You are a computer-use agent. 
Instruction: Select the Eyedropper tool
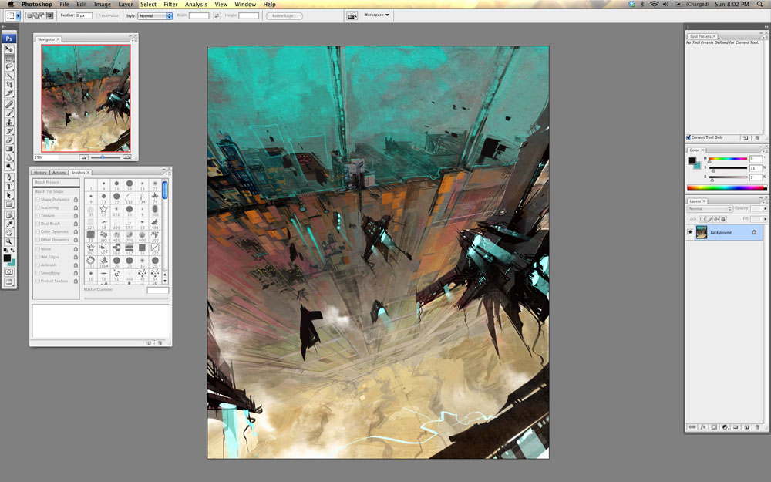tap(8, 224)
